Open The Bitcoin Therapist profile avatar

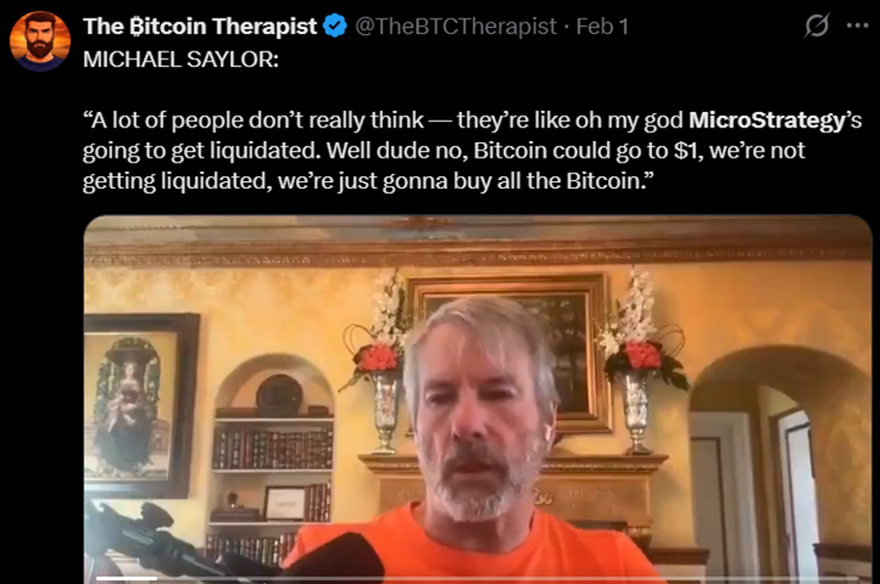click(x=40, y=42)
